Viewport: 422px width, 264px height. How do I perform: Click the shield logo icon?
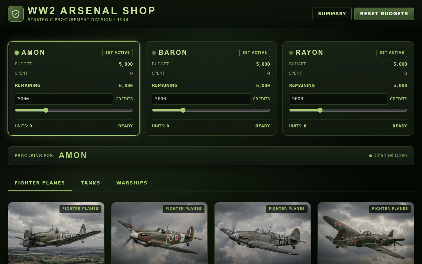pyautogui.click(x=16, y=14)
